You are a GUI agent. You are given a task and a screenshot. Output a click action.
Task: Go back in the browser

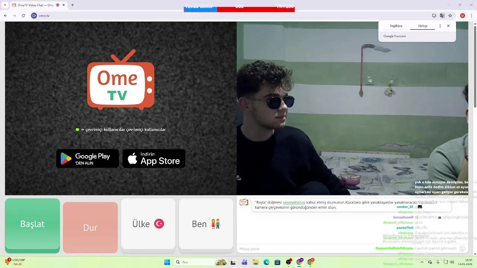tap(6, 16)
